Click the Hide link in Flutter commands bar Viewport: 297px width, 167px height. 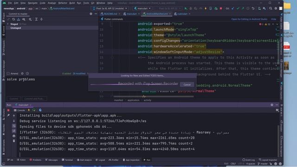click(273, 19)
